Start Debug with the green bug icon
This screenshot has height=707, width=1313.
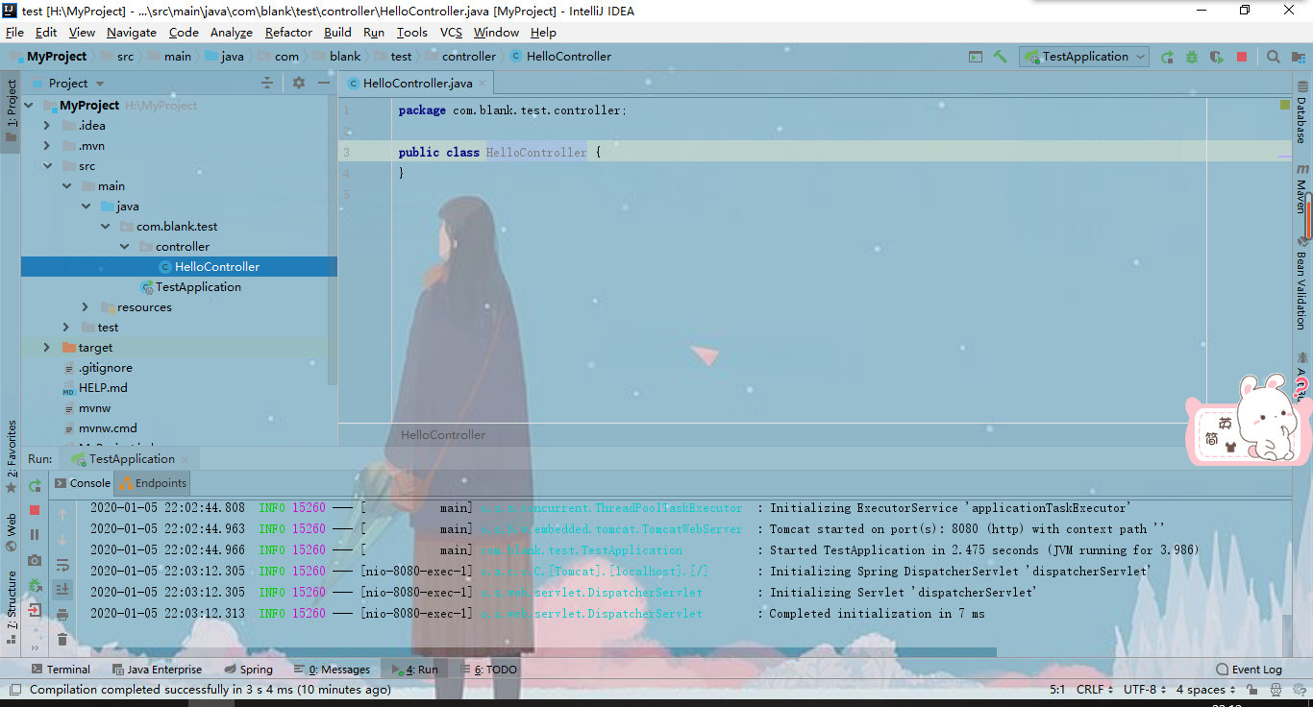coord(1192,57)
